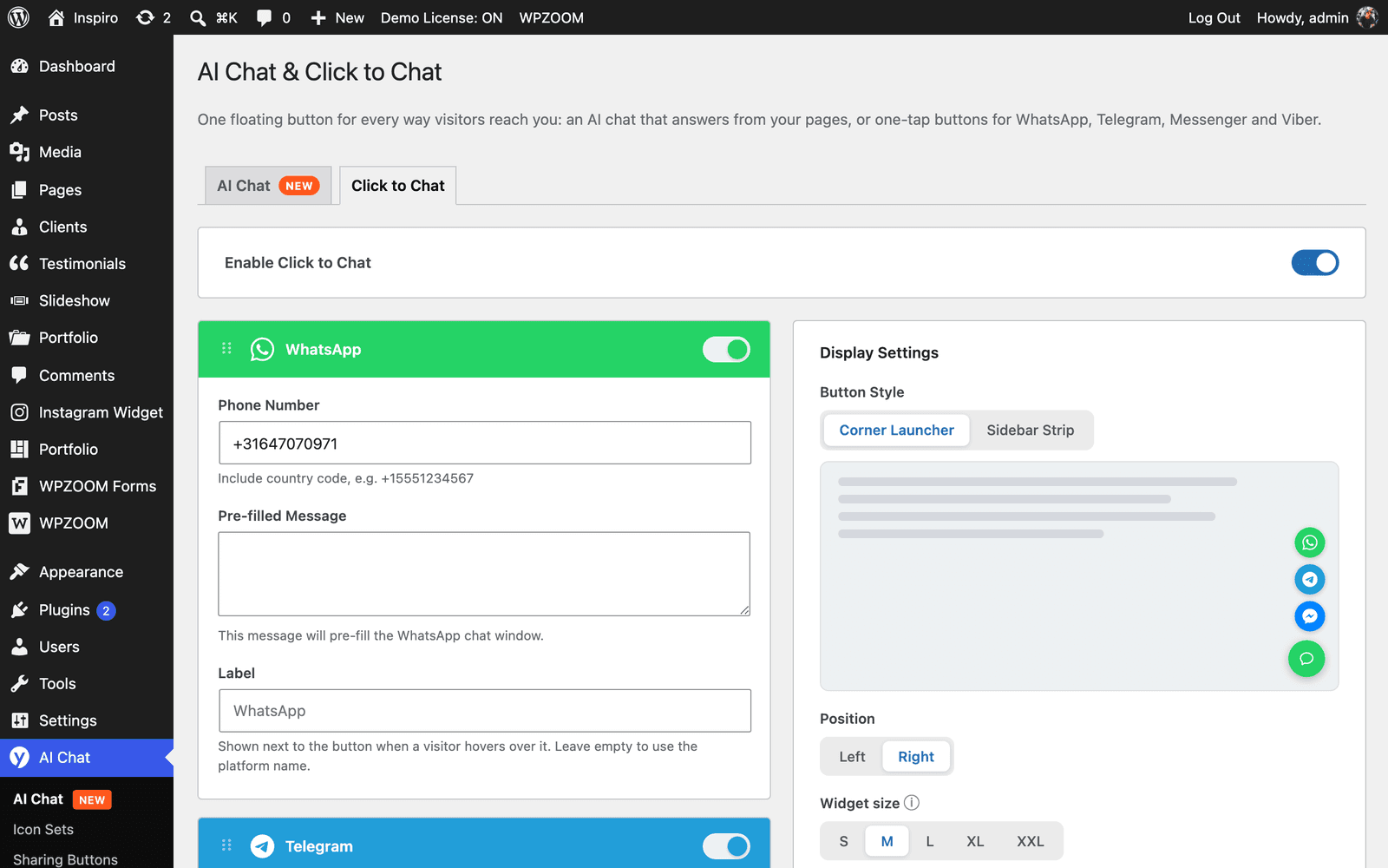Click the Log Out link
The width and height of the screenshot is (1388, 868).
1214,17
